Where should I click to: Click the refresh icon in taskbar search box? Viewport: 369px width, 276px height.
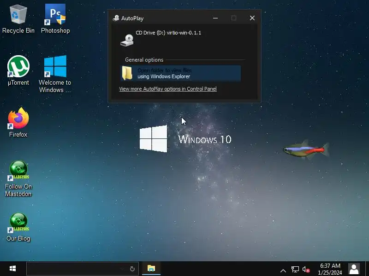click(x=132, y=269)
